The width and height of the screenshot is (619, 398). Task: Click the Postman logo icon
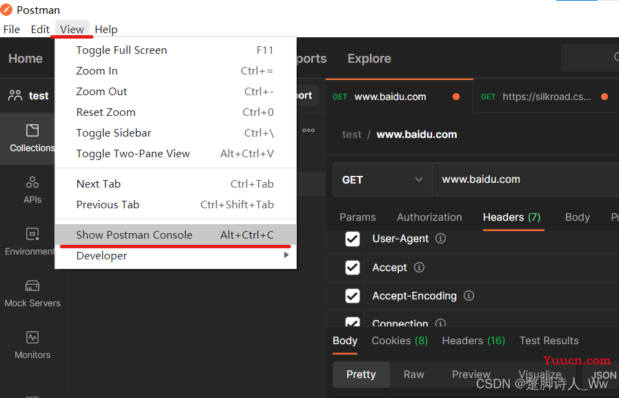pos(6,10)
